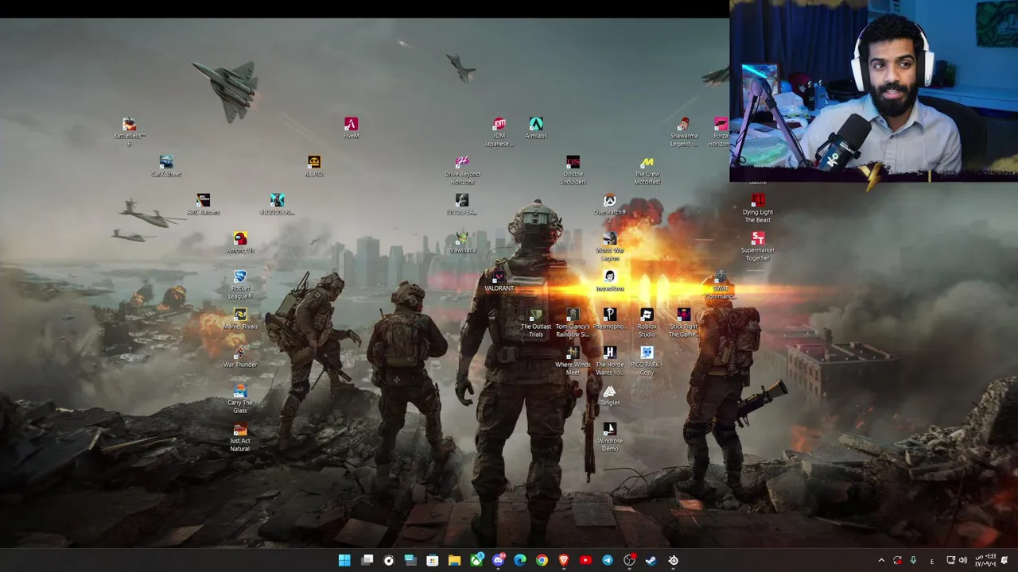The image size is (1018, 572).
Task: Open the R.E.P.O. shortcut
Action: tap(314, 166)
